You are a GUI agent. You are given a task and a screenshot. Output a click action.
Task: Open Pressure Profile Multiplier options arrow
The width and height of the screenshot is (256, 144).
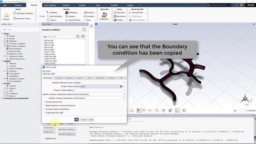[124, 90]
